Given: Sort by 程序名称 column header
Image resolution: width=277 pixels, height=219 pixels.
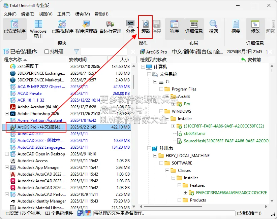Looking at the screenshot, I should 35,60.
